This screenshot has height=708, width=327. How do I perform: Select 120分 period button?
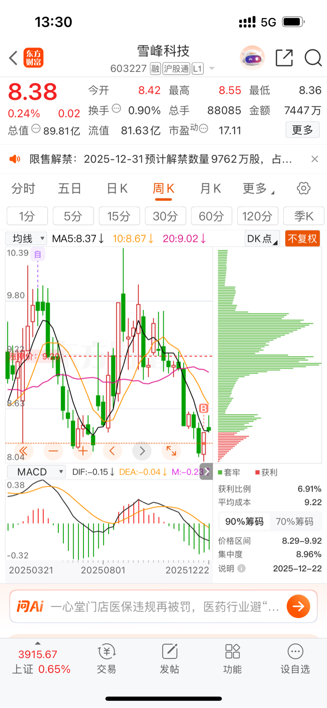click(258, 216)
